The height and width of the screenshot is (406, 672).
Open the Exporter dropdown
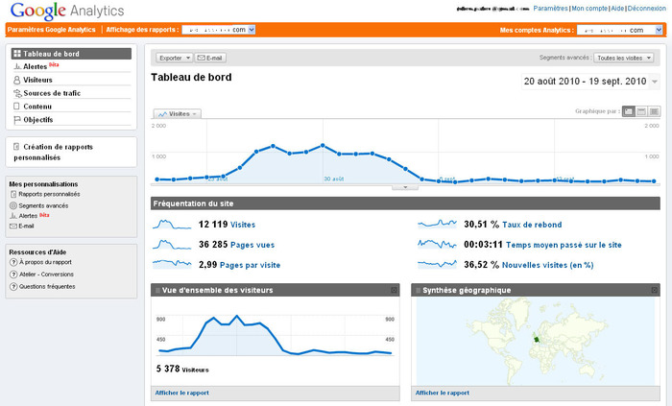pyautogui.click(x=174, y=58)
